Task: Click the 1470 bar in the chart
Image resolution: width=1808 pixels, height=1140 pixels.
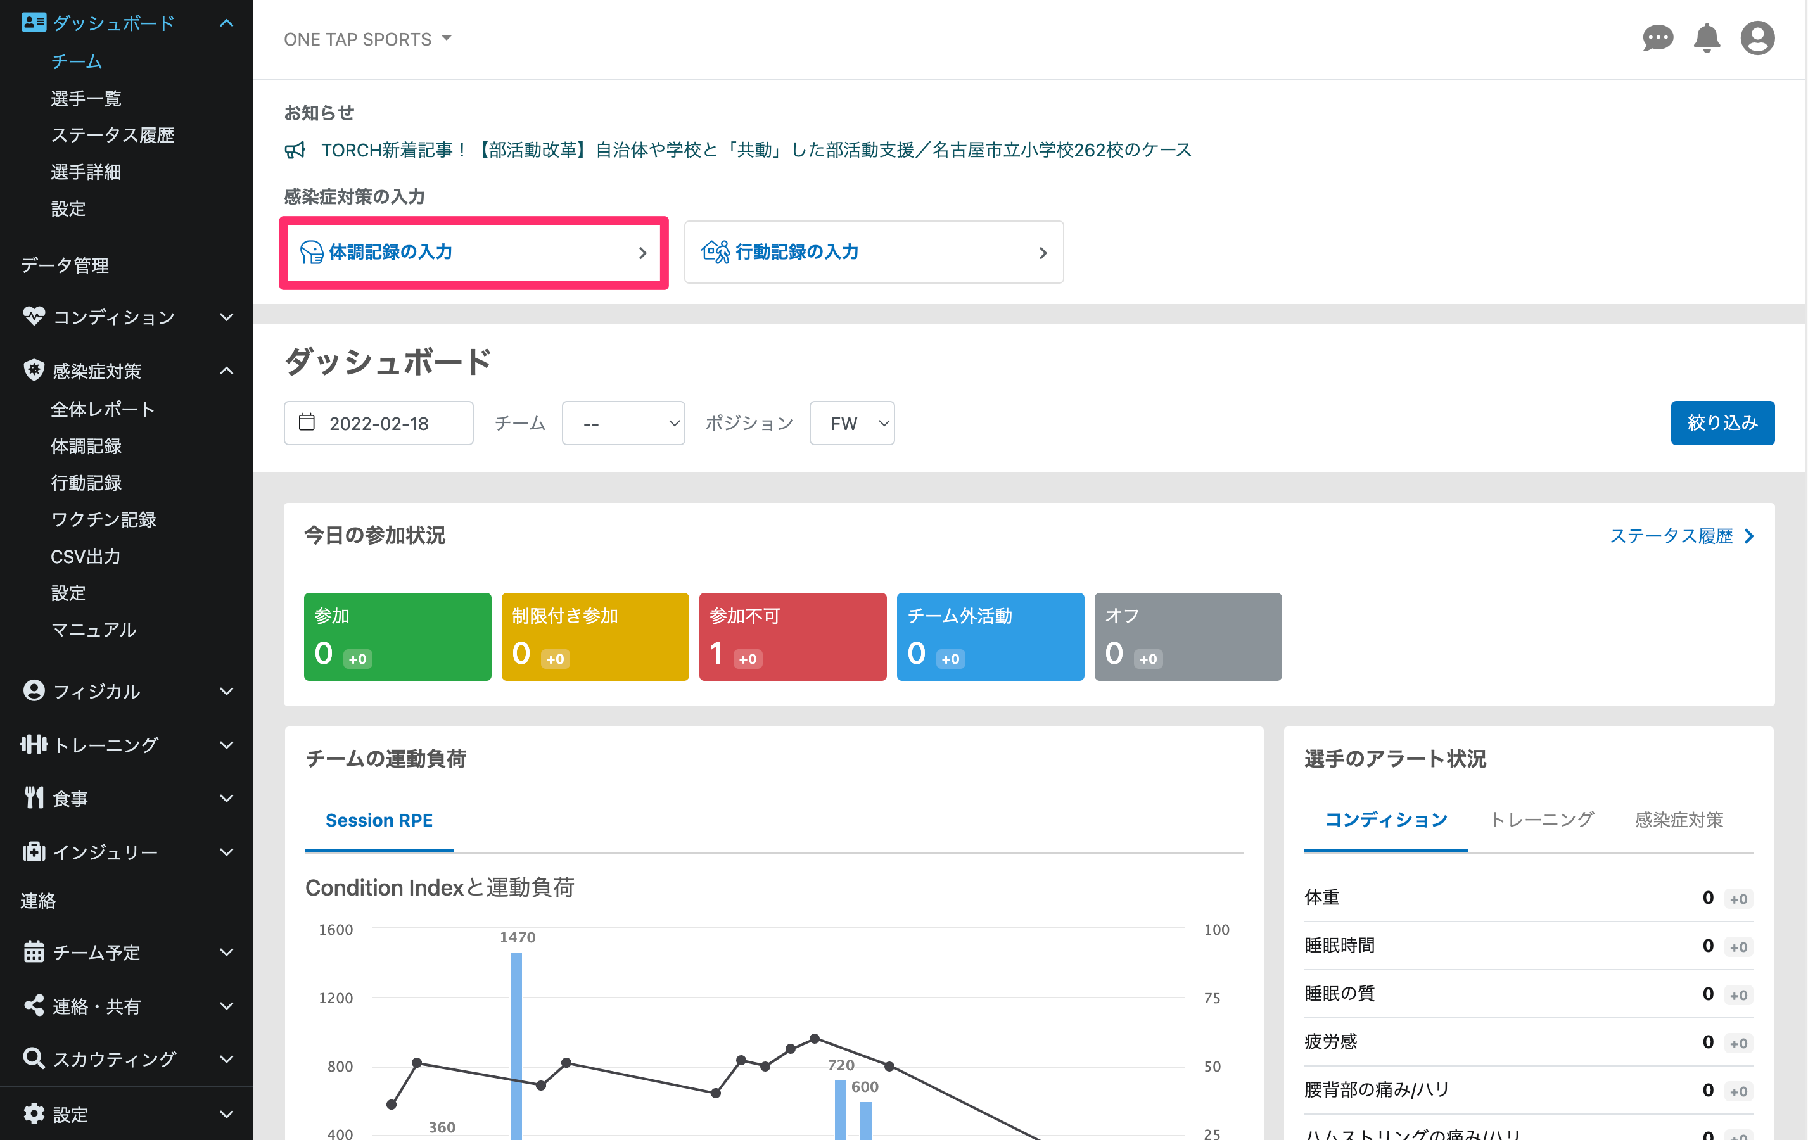Action: coord(516,1046)
